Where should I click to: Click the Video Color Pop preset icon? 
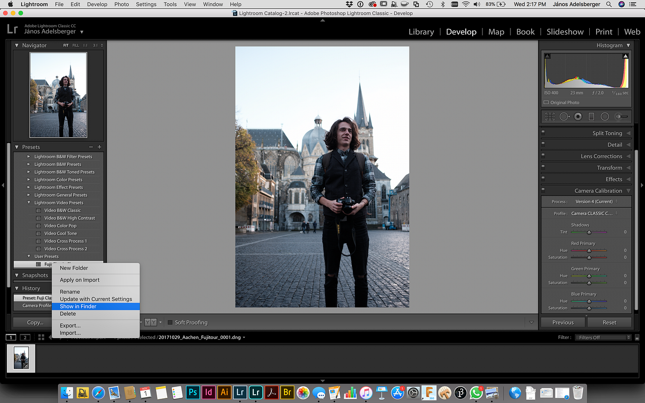39,226
